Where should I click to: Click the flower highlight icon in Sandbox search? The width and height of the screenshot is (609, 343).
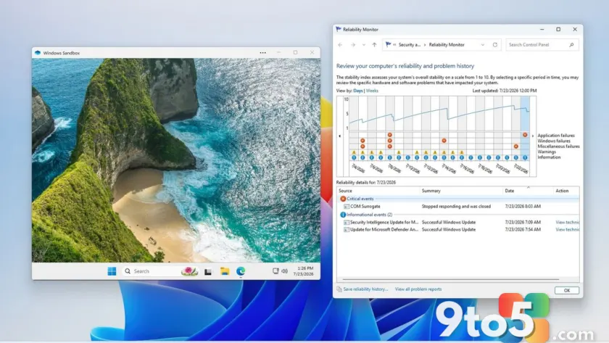pyautogui.click(x=189, y=271)
